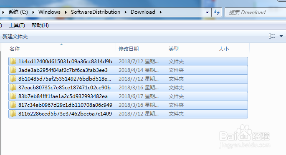286x155 pixels.
Task: Select folder name 3ade3ab2954f84af2c7bf6ca3fab3ee3
Action: (x=63, y=70)
